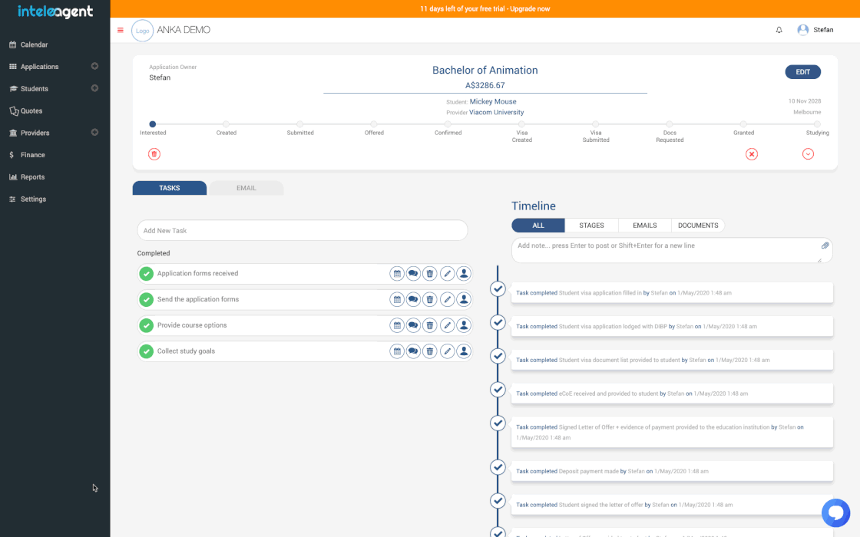Viewport: 860px width, 537px height.
Task: Assign user to Application forms received task
Action: (x=464, y=274)
